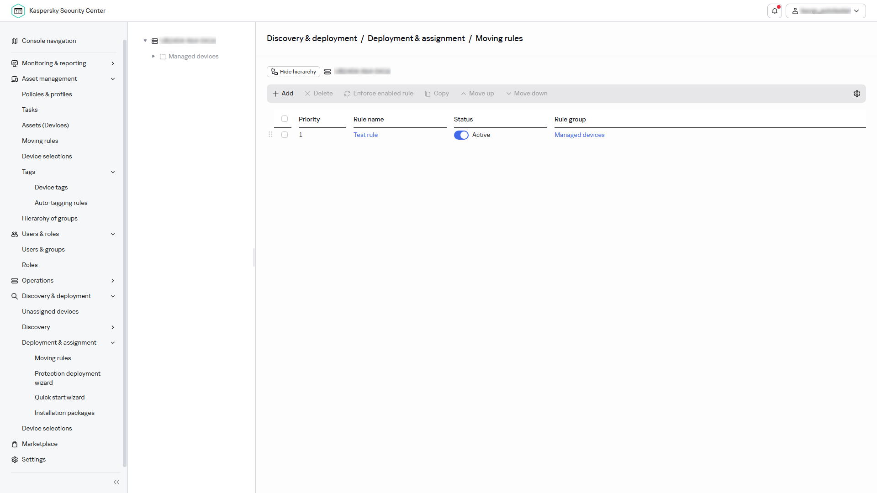Open the notifications bell icon

point(775,11)
